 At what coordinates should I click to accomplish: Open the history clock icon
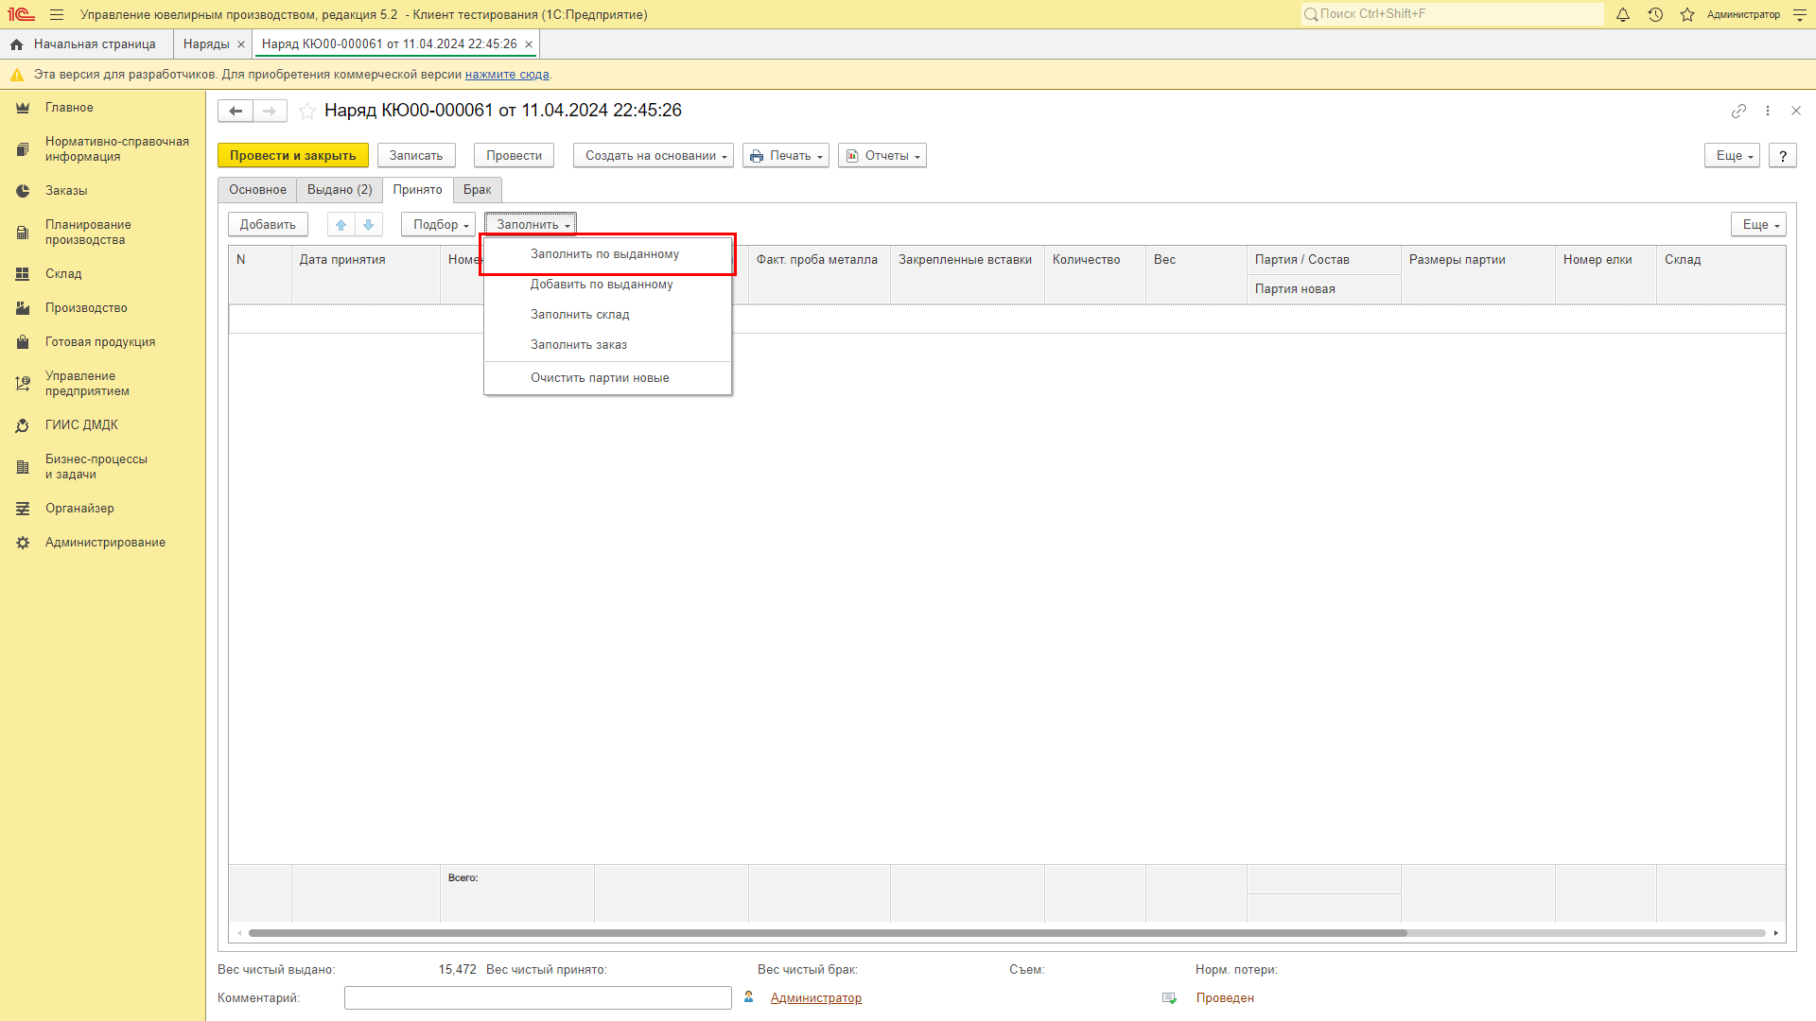tap(1655, 15)
